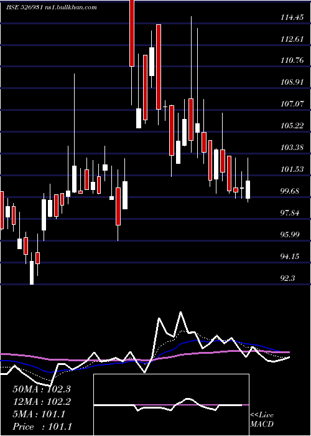The image size is (311, 436).
Task: Select the 107.07 price axis label
Action: (x=292, y=104)
